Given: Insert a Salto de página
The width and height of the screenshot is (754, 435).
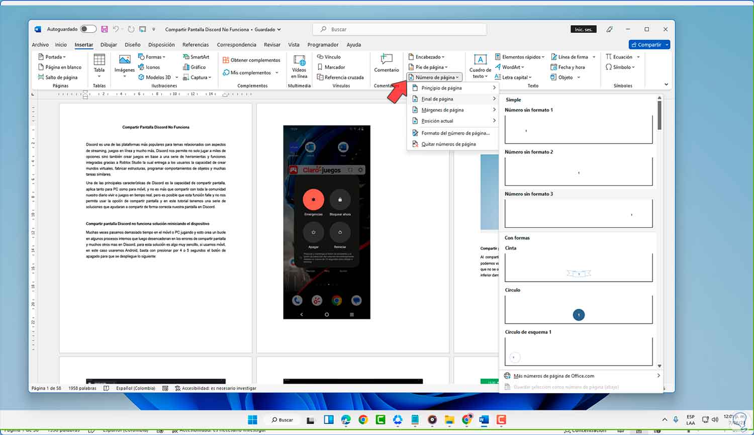Looking at the screenshot, I should click(58, 77).
